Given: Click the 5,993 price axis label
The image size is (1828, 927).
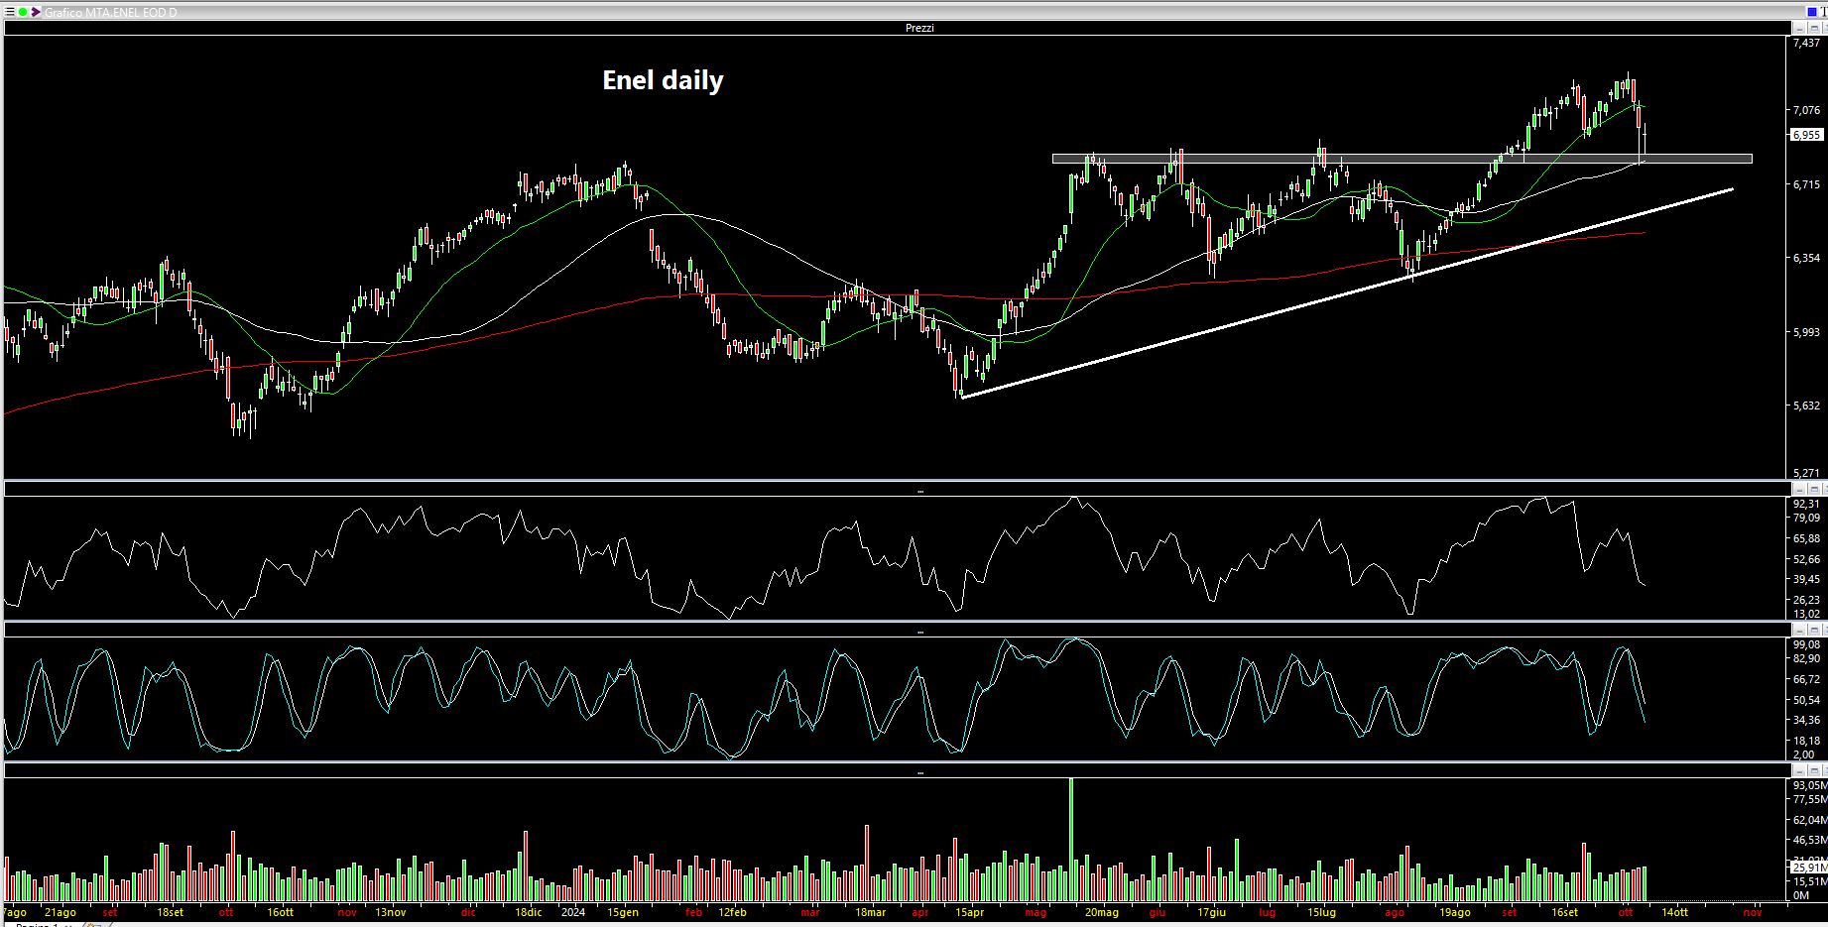Looking at the screenshot, I should (1806, 332).
